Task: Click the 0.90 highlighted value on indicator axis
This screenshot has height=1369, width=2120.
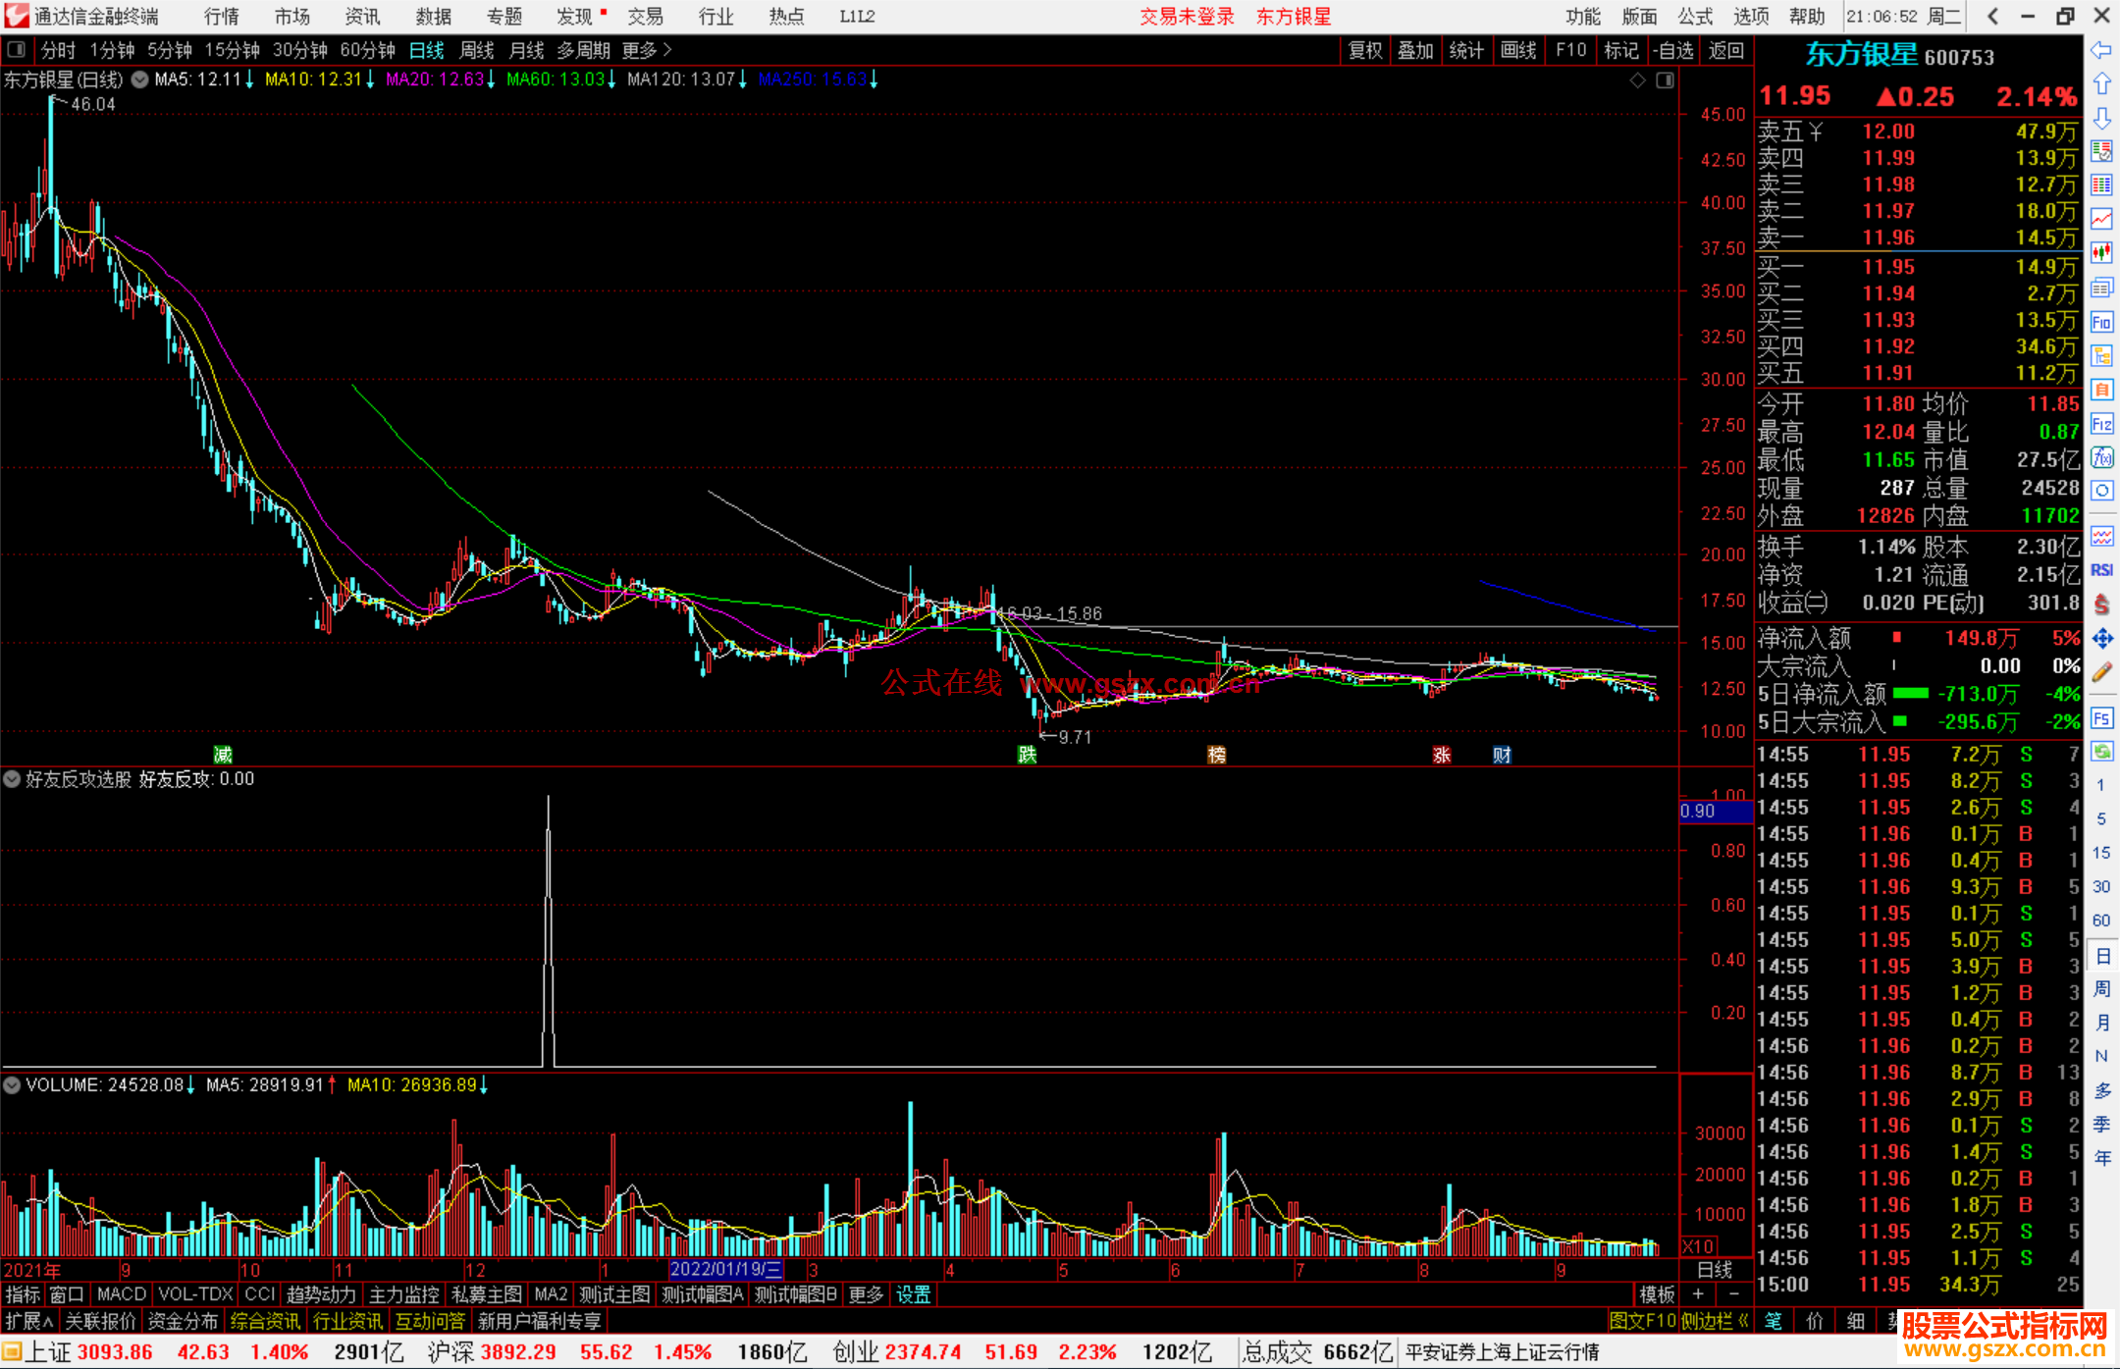Action: click(1715, 812)
